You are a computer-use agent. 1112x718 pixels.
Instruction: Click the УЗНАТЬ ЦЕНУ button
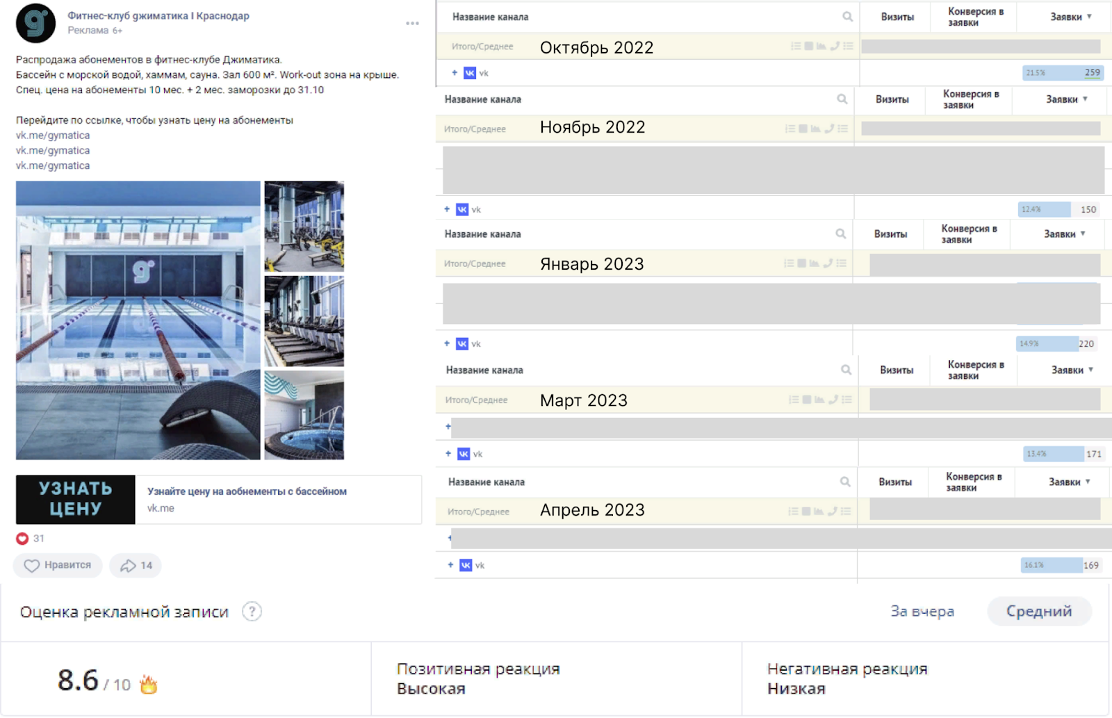coord(76,499)
